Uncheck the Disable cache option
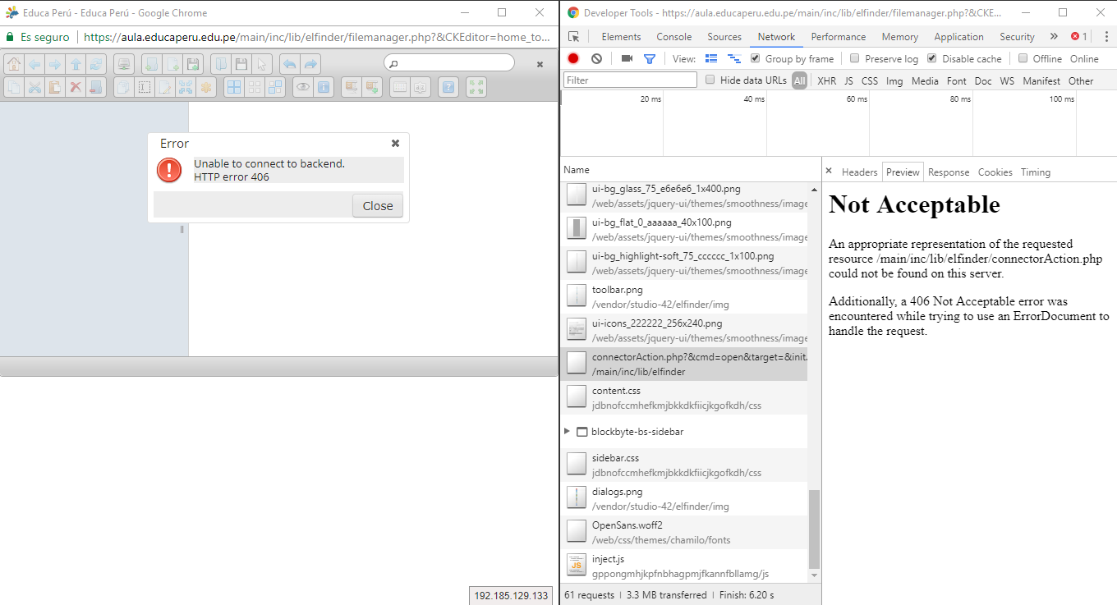Screen dimensions: 1117x605 click(x=931, y=58)
